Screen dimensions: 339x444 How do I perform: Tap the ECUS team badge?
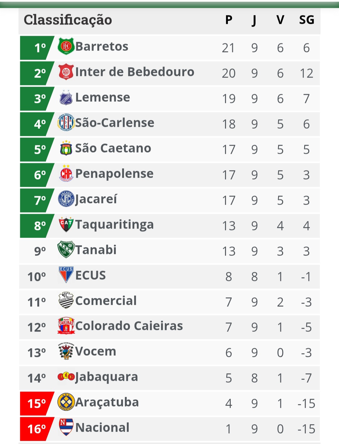(66, 275)
